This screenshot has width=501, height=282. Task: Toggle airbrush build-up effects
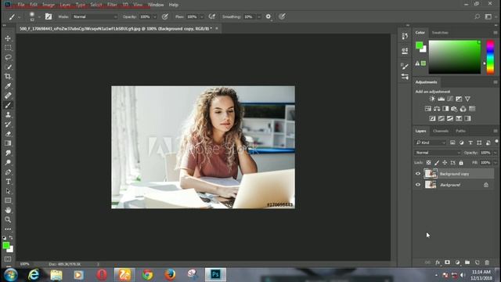pyautogui.click(x=211, y=16)
